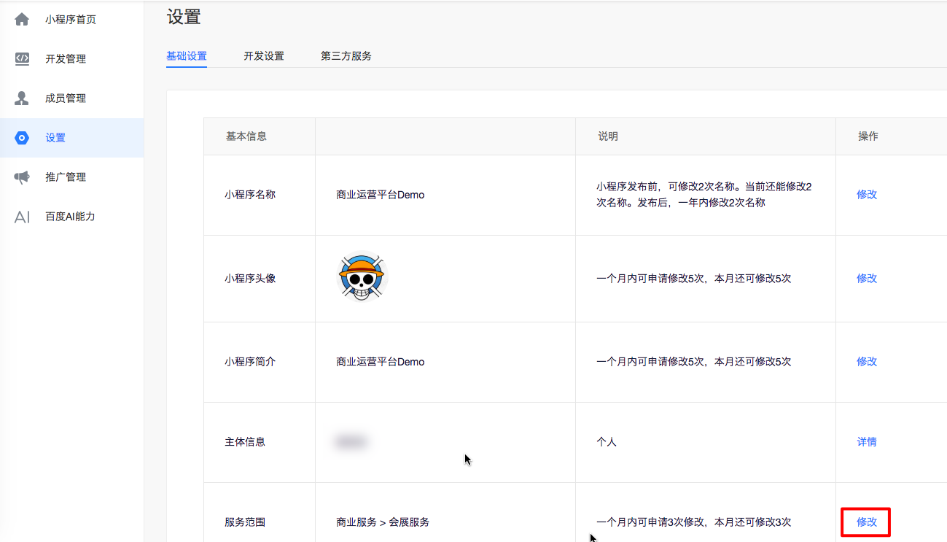947x542 pixels.
Task: Select 成员管理 in the sidebar
Action: (66, 98)
